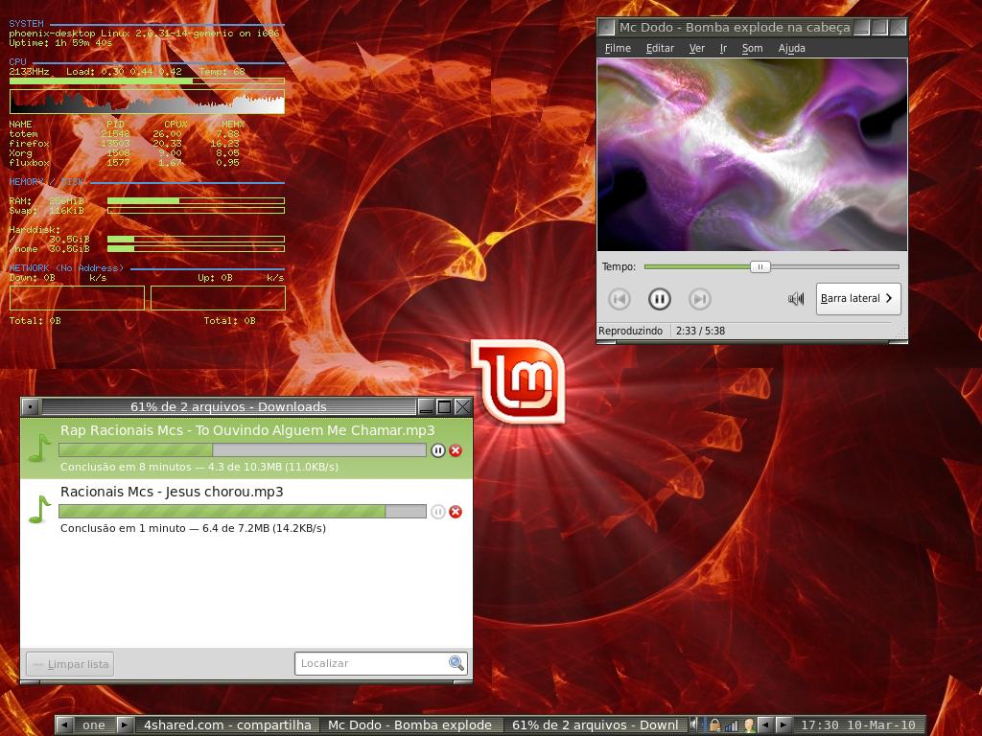Skip to next track in player
982x736 pixels.
coord(699,299)
